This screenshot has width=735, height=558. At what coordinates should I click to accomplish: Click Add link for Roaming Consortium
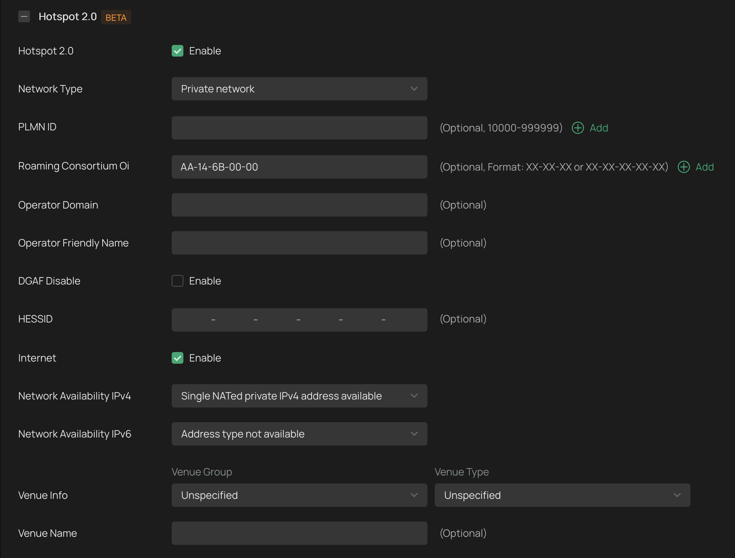click(704, 167)
